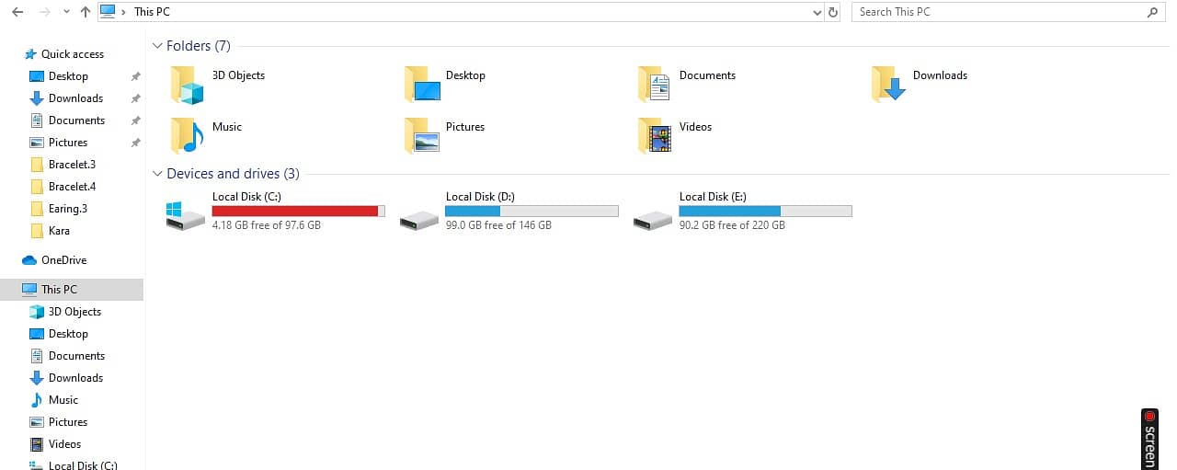Open the Music folder icon
Screen dimensions: 1177x470
pos(187,135)
